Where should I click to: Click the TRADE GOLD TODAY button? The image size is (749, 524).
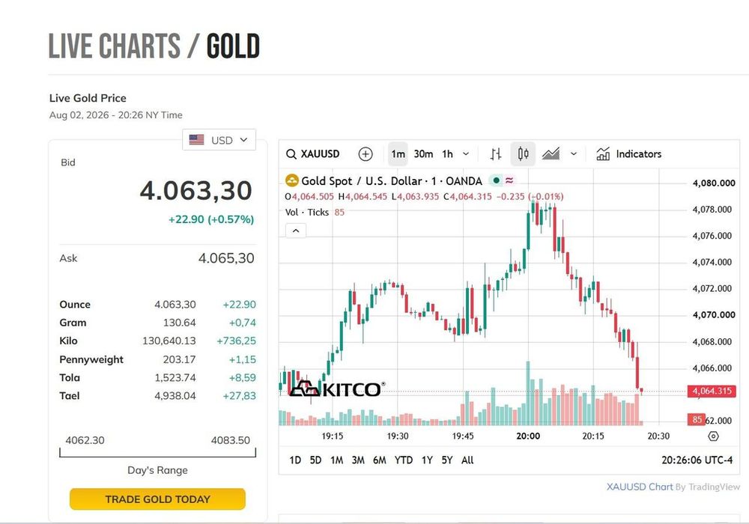tap(157, 499)
